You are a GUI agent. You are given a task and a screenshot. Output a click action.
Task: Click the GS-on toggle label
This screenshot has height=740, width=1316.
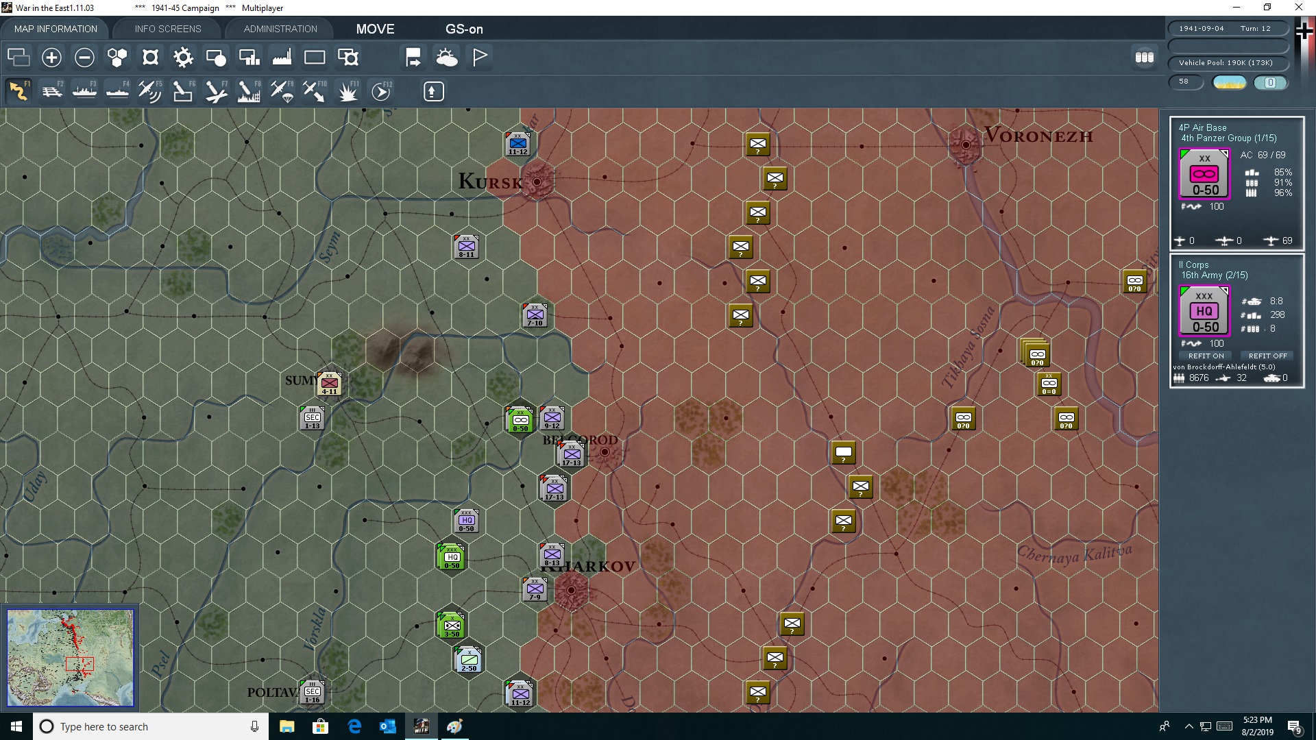(465, 29)
